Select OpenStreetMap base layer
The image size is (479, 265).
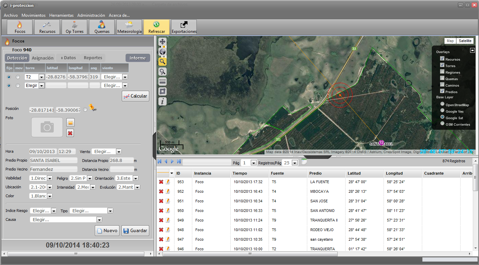click(x=442, y=104)
